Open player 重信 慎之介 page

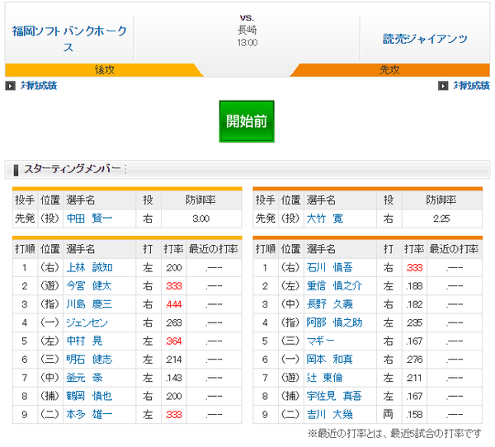click(x=334, y=286)
